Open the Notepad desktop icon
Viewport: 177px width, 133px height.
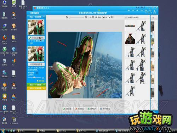14,74
